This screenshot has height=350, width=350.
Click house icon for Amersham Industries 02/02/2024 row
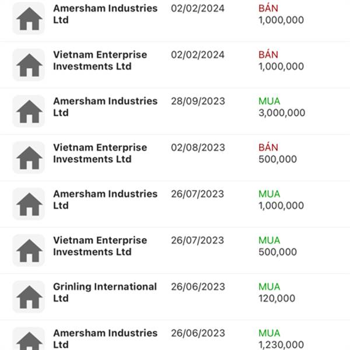[x=29, y=19]
